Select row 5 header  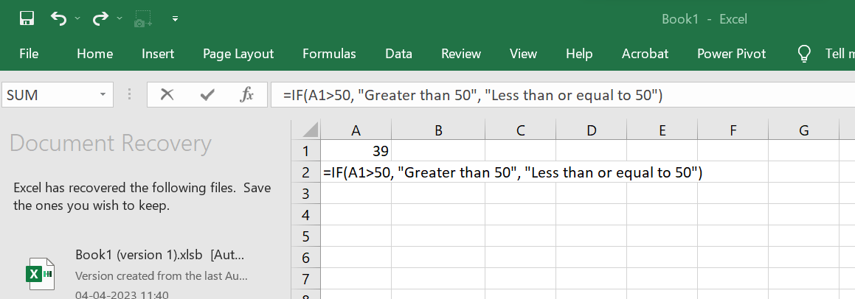point(306,236)
